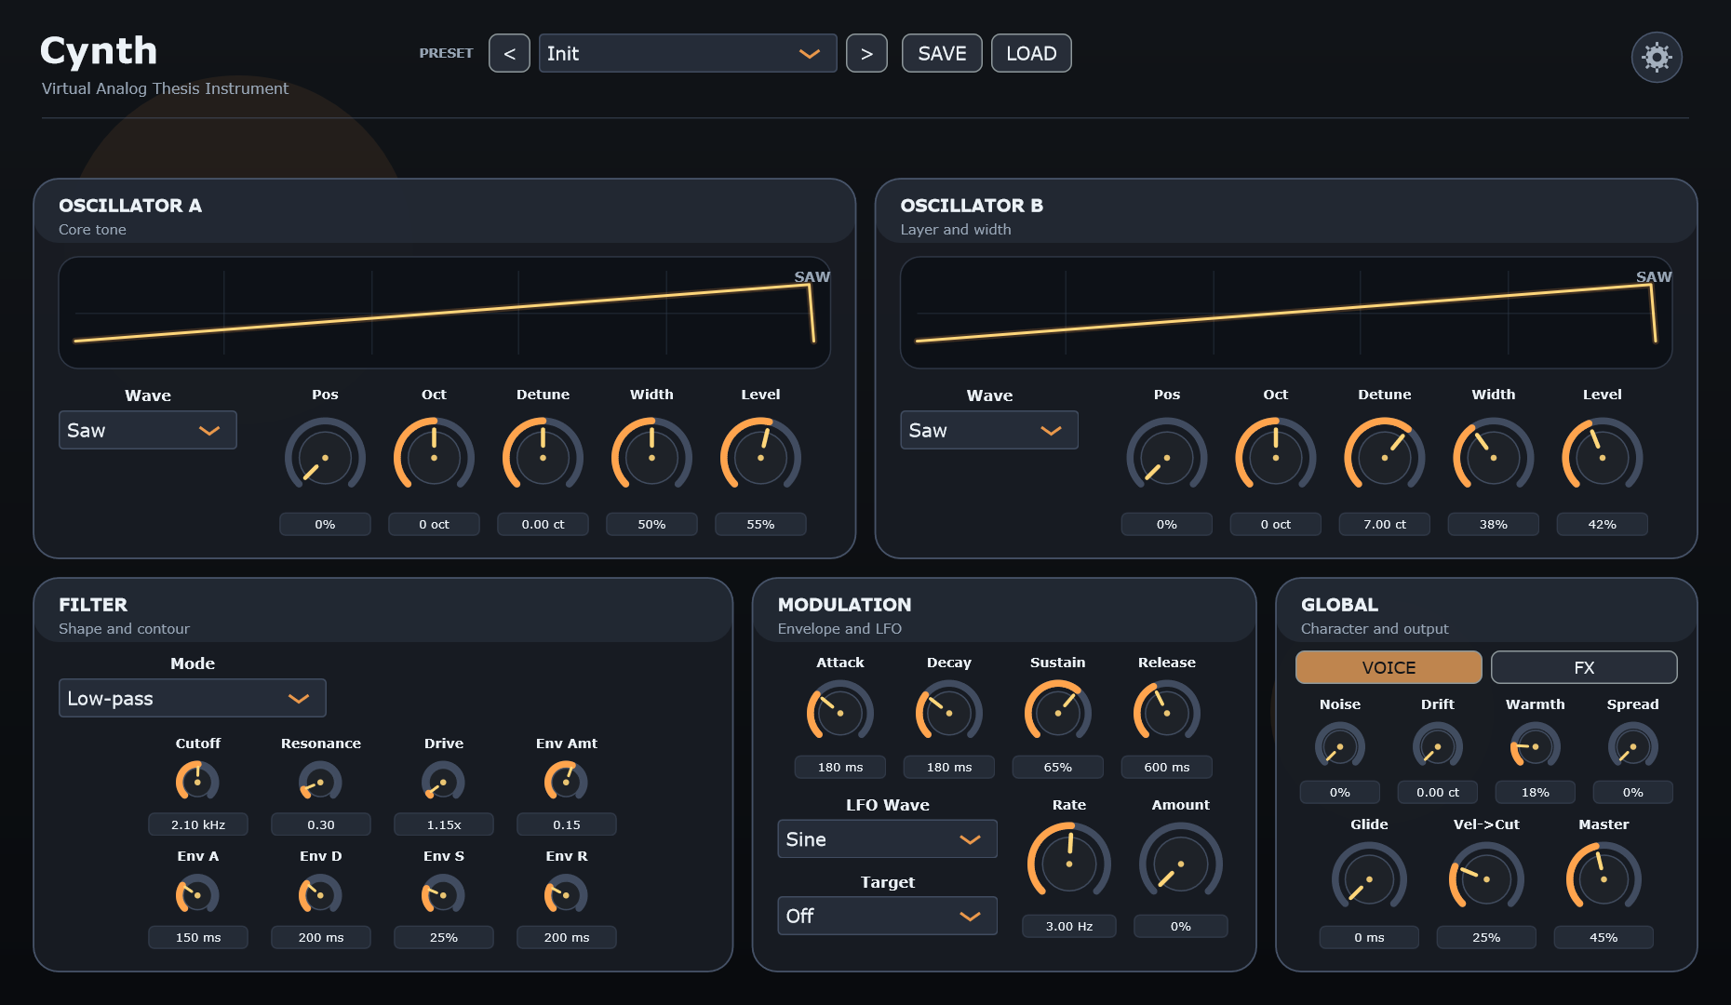Click the 38% Width value field
Image resolution: width=1731 pixels, height=1005 pixels.
click(x=1493, y=524)
